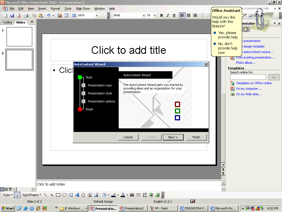Open the File menu
The image size is (282, 212).
(x=12, y=9)
